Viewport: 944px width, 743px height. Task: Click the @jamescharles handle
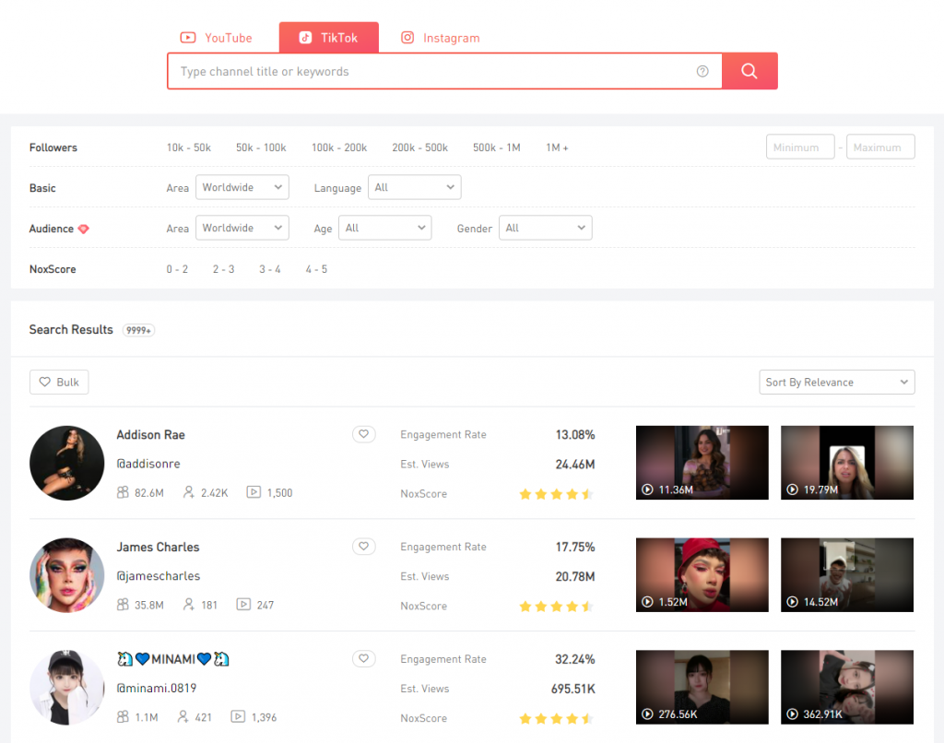pyautogui.click(x=159, y=575)
